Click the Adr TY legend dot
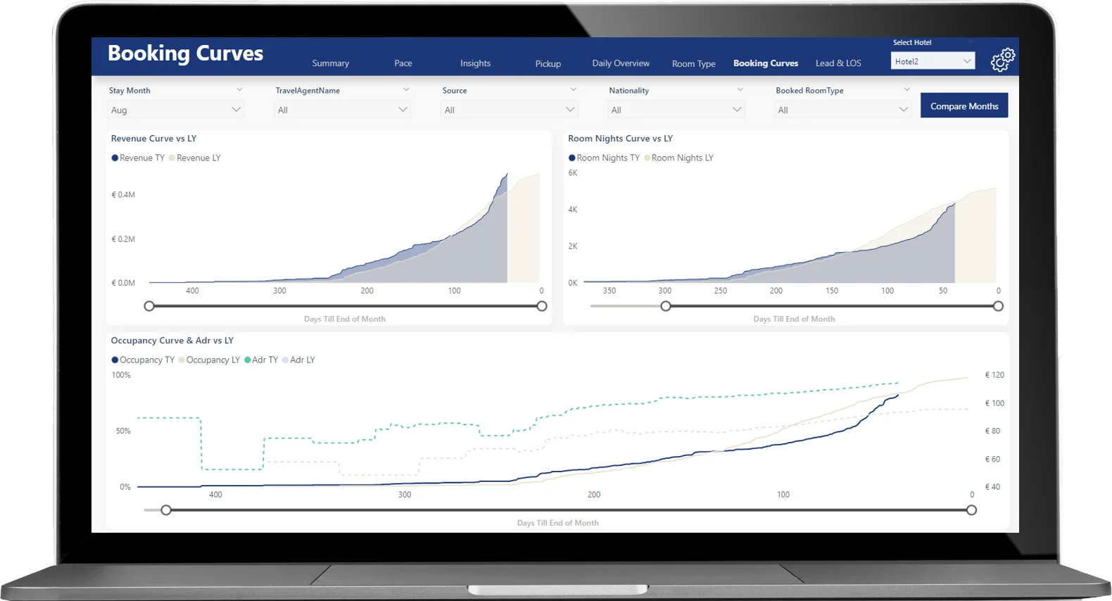This screenshot has width=1112, height=601. (x=248, y=360)
